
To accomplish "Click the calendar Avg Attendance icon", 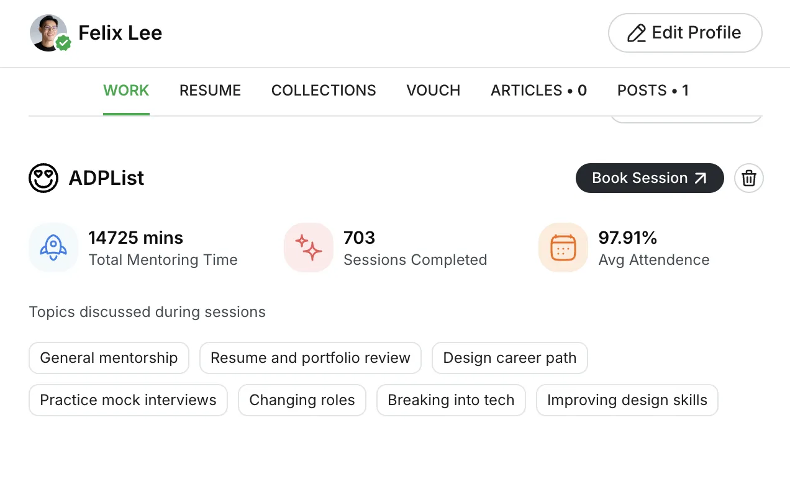I will 563,248.
